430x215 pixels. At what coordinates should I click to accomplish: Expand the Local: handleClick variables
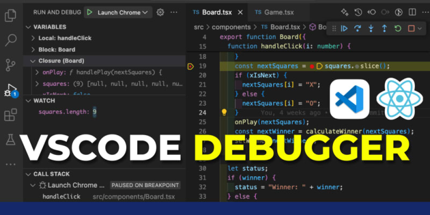point(33,38)
